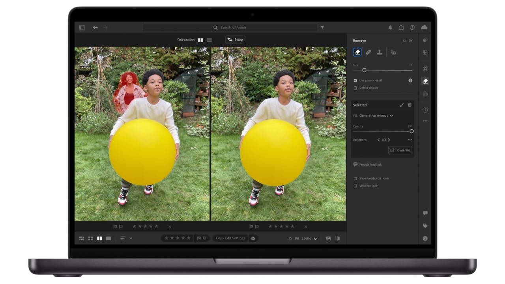Click Copy Edit Settings button
Screen dimensions: 505x284
[x=230, y=238]
